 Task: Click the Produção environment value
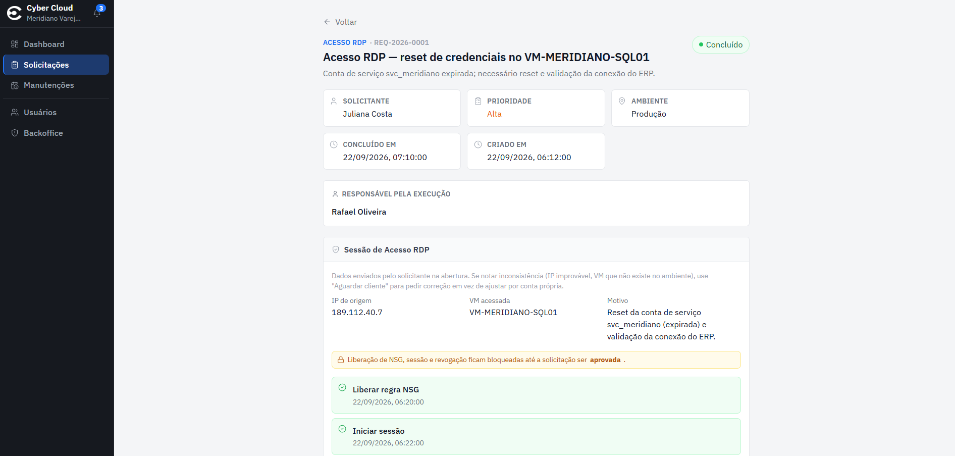click(649, 114)
